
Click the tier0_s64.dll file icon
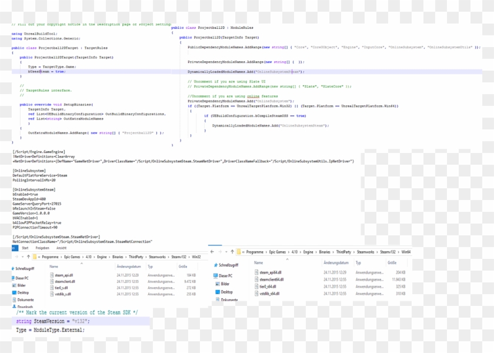point(257,287)
